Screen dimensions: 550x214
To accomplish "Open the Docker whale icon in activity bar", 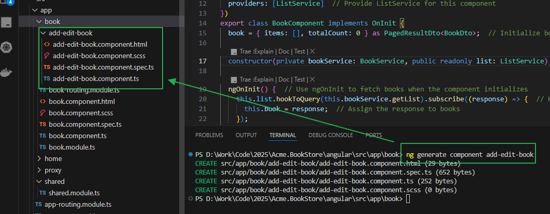I will 6,72.
